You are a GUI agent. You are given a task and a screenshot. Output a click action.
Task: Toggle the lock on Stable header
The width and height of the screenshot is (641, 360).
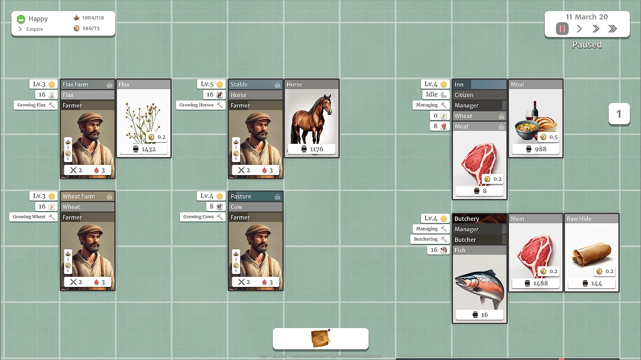click(277, 85)
